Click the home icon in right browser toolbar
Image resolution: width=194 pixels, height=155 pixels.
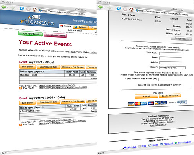point(131,10)
